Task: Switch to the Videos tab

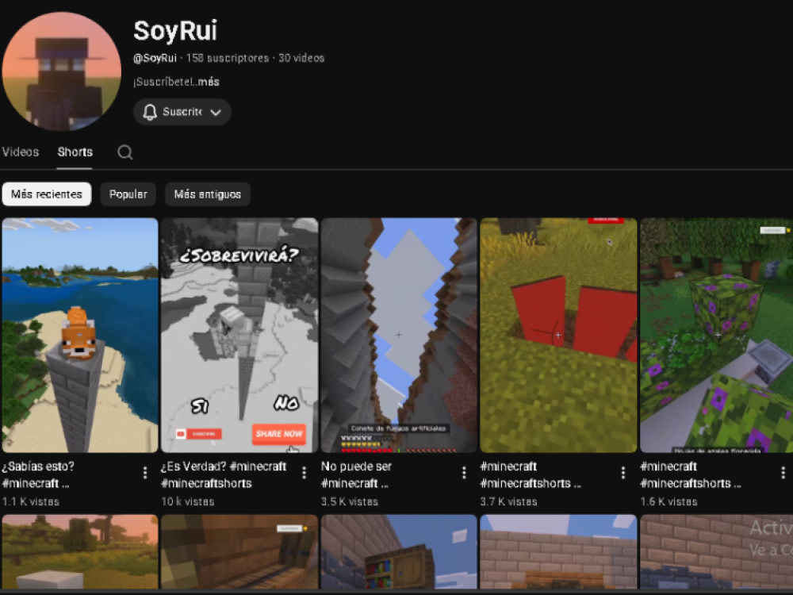Action: pos(21,152)
